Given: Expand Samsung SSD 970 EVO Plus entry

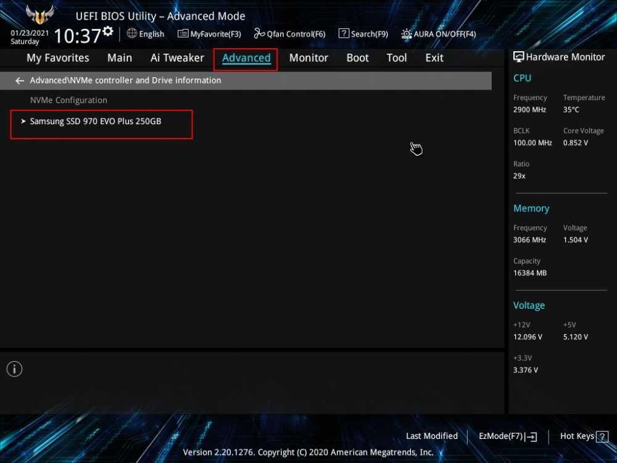Looking at the screenshot, I should coord(96,122).
